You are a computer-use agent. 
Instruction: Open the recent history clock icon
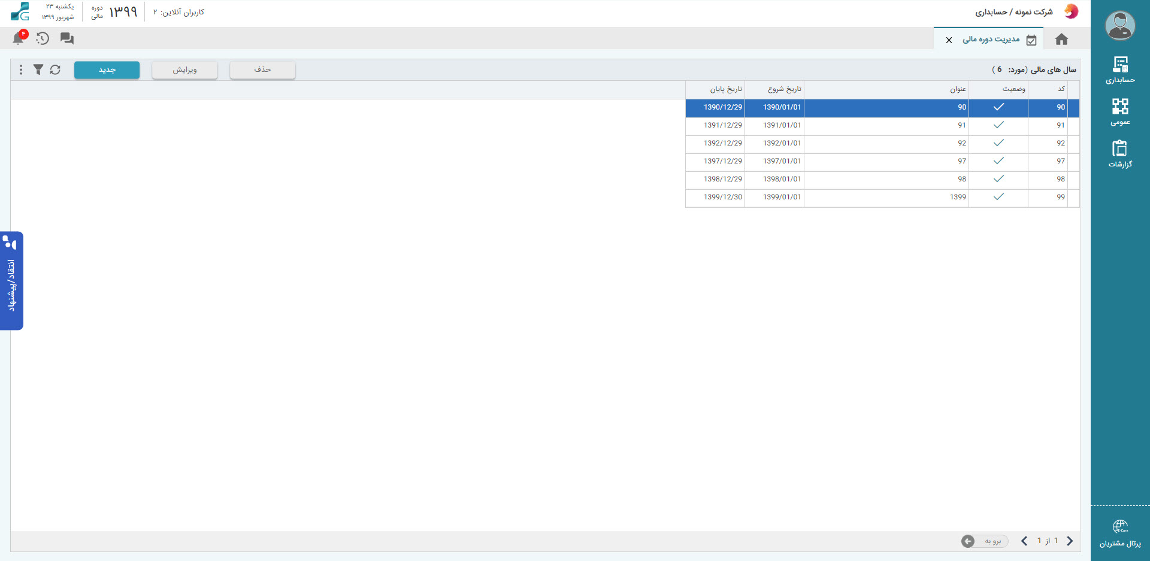(43, 38)
